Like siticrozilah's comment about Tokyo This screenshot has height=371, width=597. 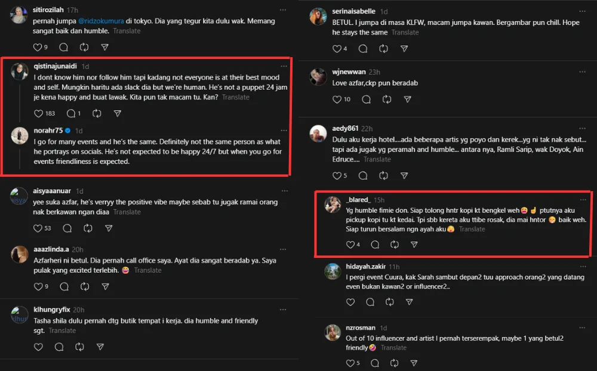pos(38,47)
